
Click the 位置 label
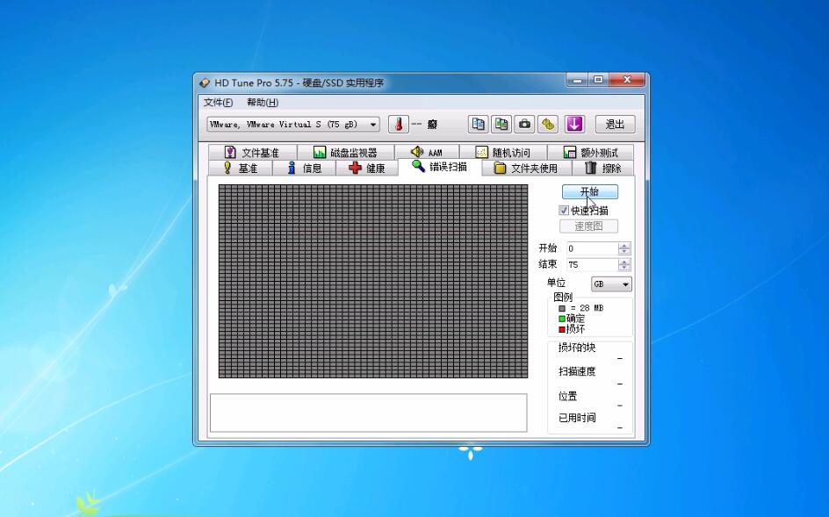point(567,396)
